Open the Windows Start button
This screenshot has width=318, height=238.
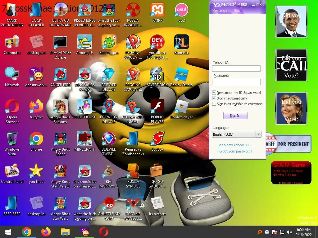[8, 232]
